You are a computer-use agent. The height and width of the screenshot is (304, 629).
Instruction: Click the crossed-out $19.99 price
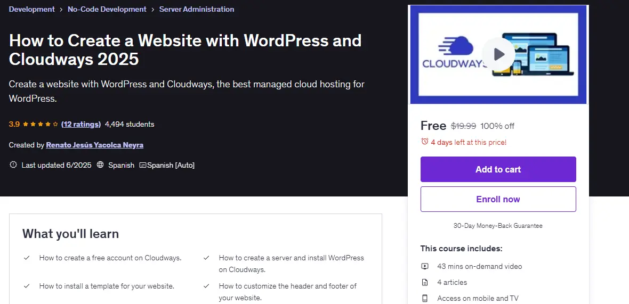(463, 126)
